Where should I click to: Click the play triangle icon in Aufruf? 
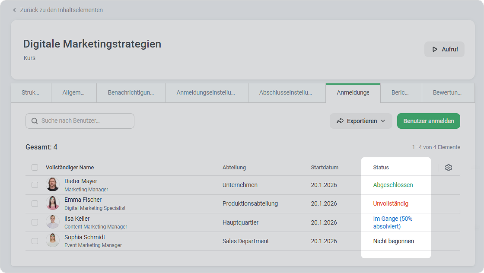coord(435,49)
